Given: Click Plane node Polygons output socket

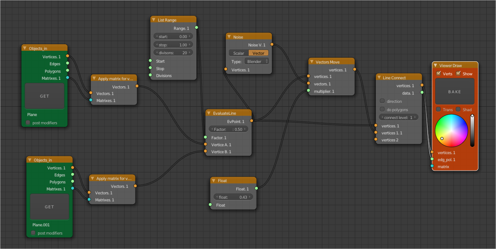Looking at the screenshot, I should point(68,70).
